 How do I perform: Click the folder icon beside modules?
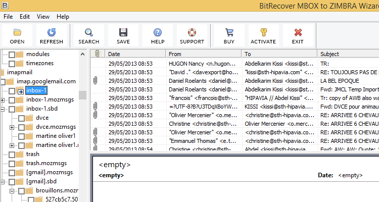pyautogui.click(x=20, y=54)
